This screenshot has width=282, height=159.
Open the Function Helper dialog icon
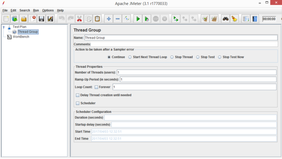coord(246,19)
